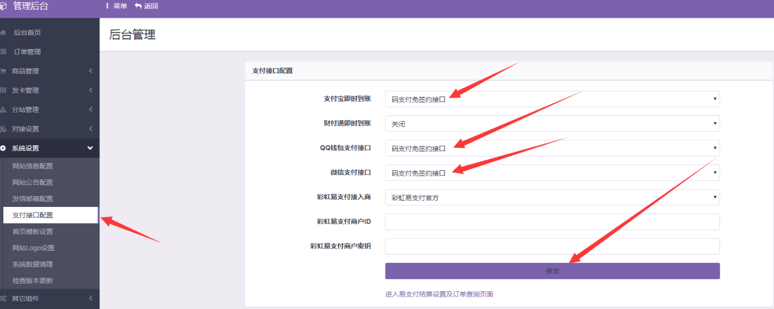Select 网站信息配置 in the sidebar
The height and width of the screenshot is (309, 774).
[33, 166]
